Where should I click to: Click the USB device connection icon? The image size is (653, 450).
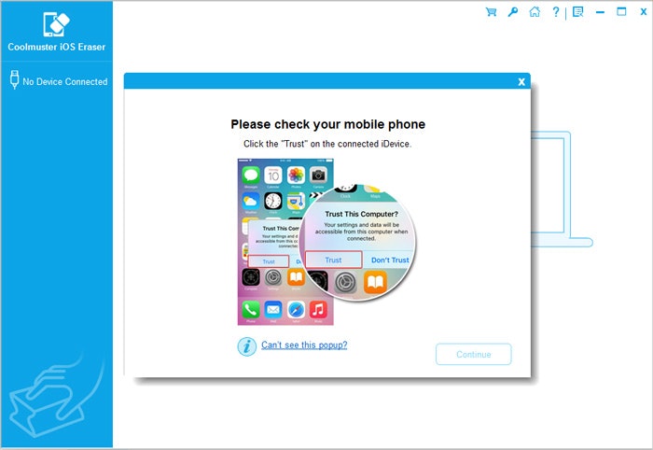[15, 79]
